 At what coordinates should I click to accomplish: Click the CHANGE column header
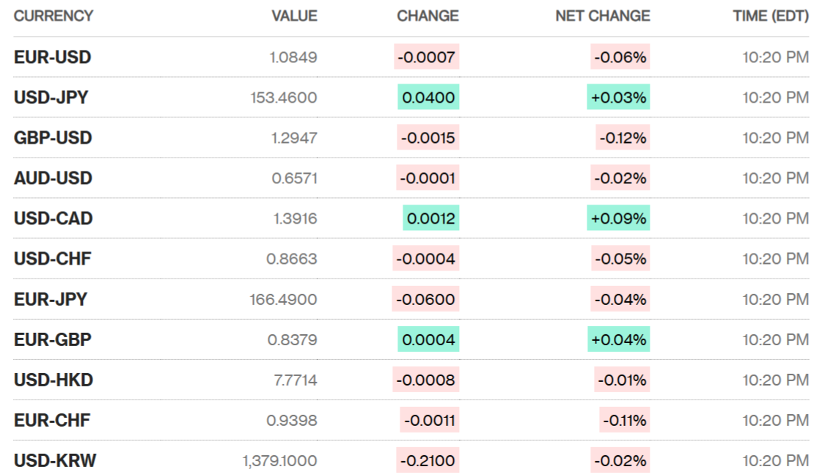coord(428,16)
